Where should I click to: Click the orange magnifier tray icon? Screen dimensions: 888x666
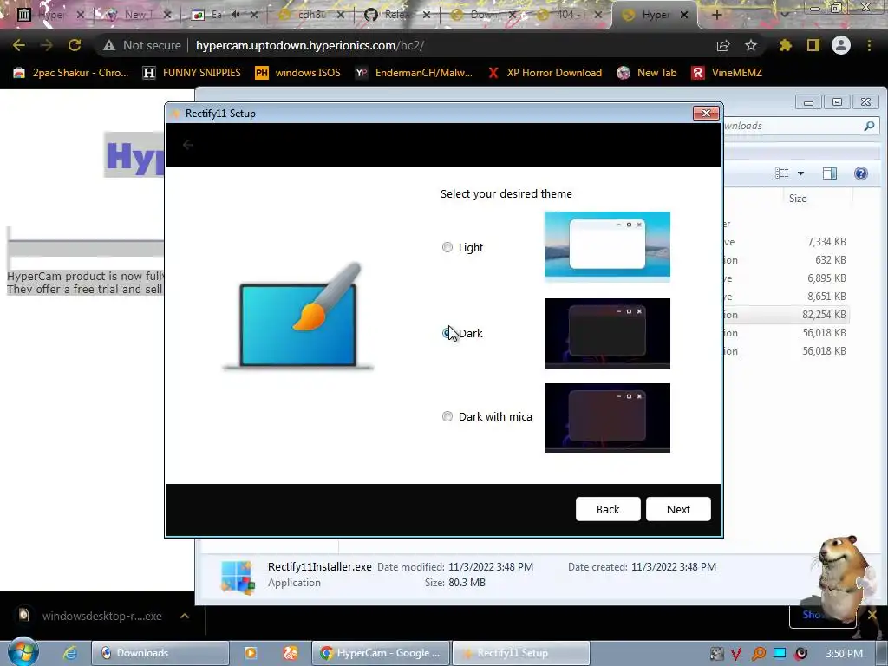758,654
